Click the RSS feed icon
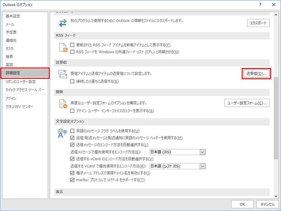The image size is (281, 211). click(61, 48)
